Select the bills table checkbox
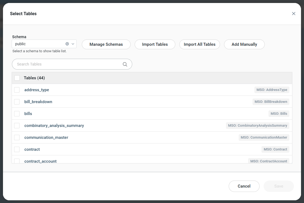 tap(17, 114)
